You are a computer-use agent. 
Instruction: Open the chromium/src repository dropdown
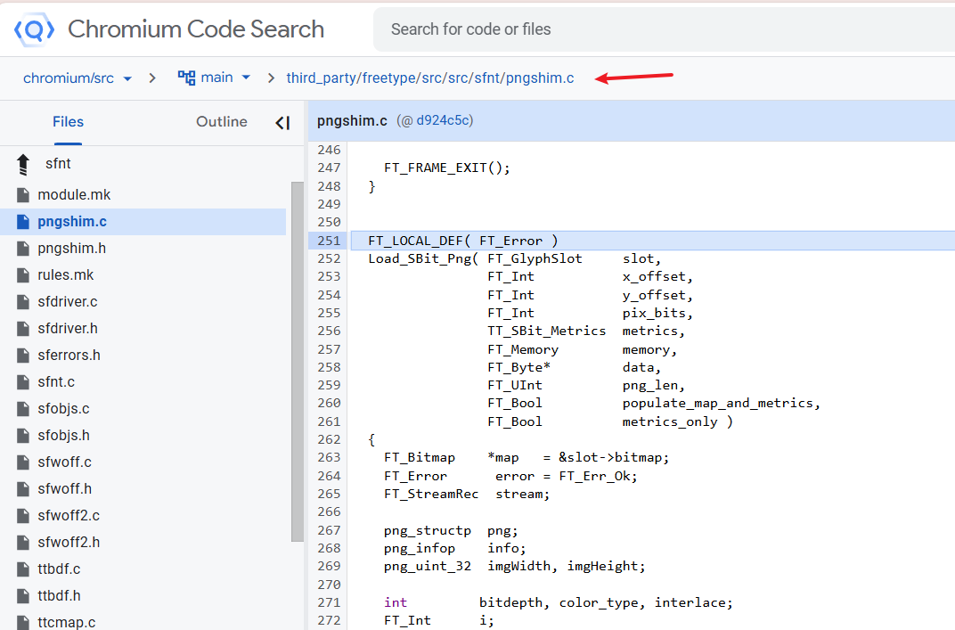click(78, 78)
